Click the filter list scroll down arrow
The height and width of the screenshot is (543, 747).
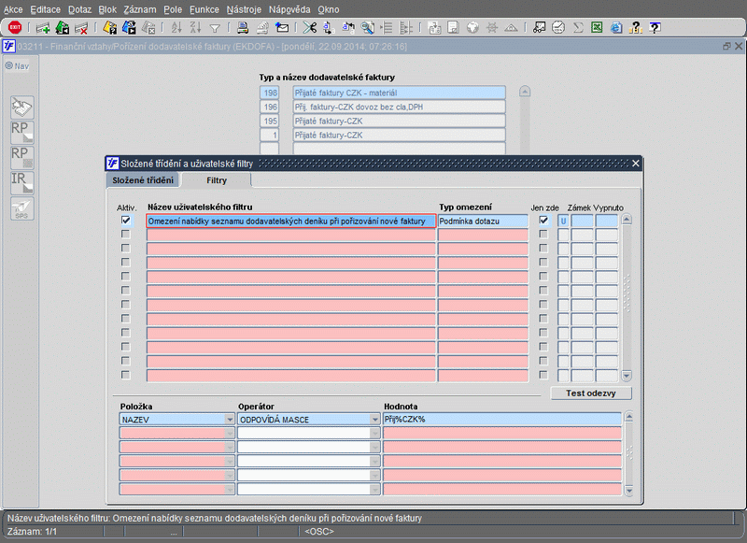[627, 376]
